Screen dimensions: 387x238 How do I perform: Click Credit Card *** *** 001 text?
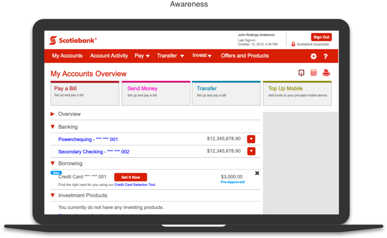pyautogui.click(x=82, y=177)
